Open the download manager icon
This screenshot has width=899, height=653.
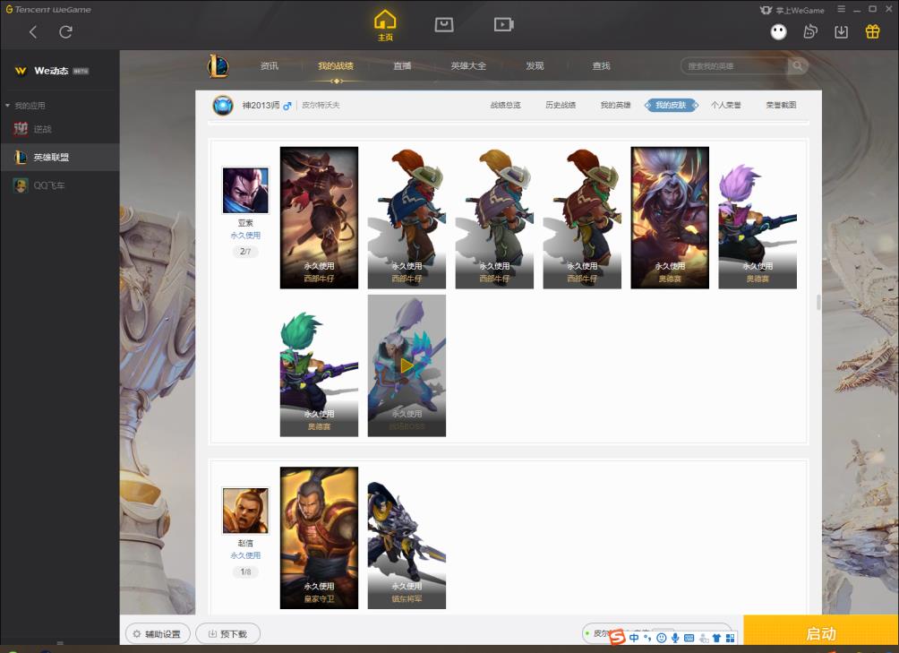pos(841,31)
